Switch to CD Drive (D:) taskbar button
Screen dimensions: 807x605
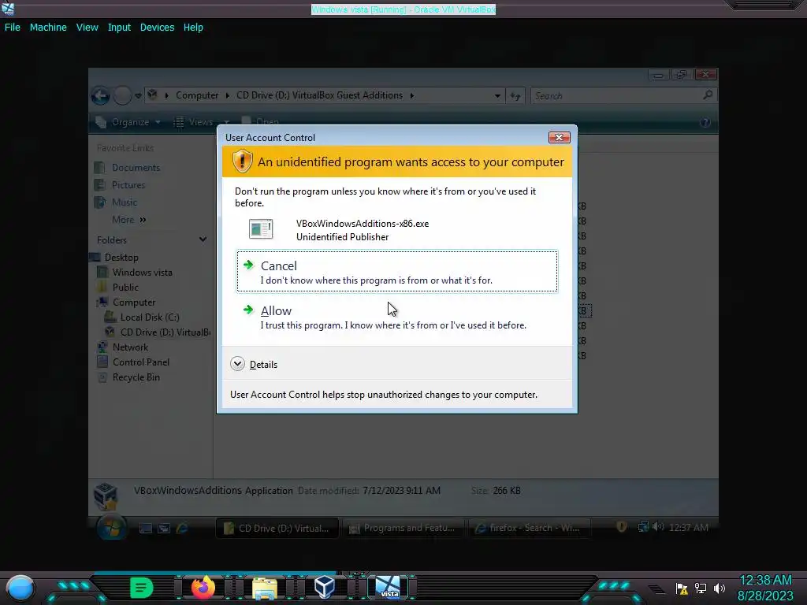coord(277,528)
